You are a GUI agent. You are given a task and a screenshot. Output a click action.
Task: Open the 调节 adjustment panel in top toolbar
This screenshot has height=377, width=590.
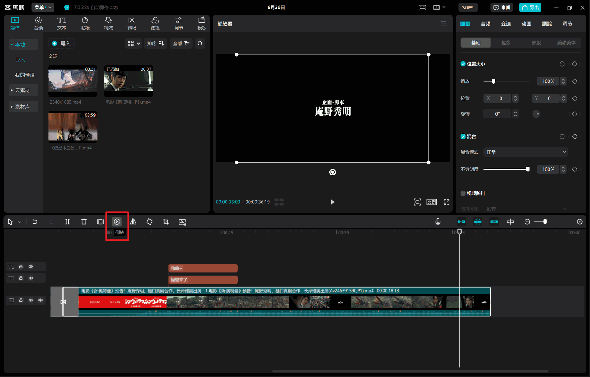coord(179,24)
